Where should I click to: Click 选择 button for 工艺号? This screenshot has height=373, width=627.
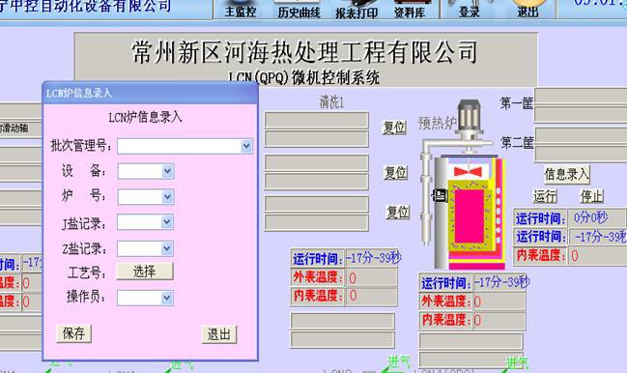coord(145,272)
